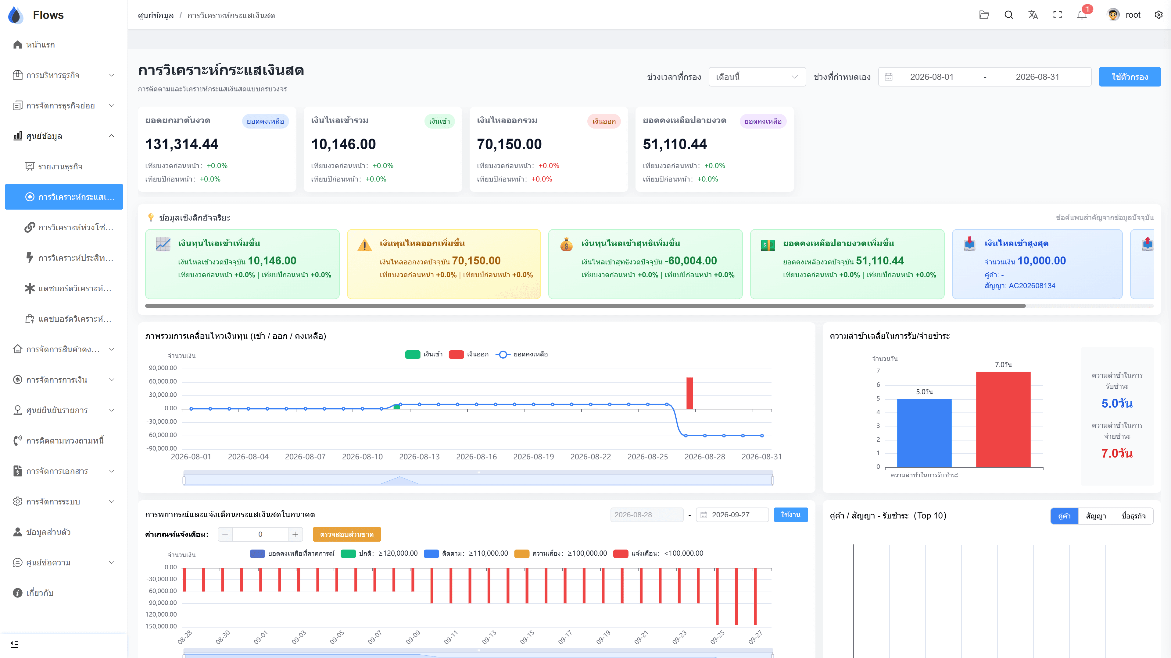Toggle แจ้งเตือน <100,000.00 legend item
This screenshot has height=658, width=1171.
[x=658, y=553]
